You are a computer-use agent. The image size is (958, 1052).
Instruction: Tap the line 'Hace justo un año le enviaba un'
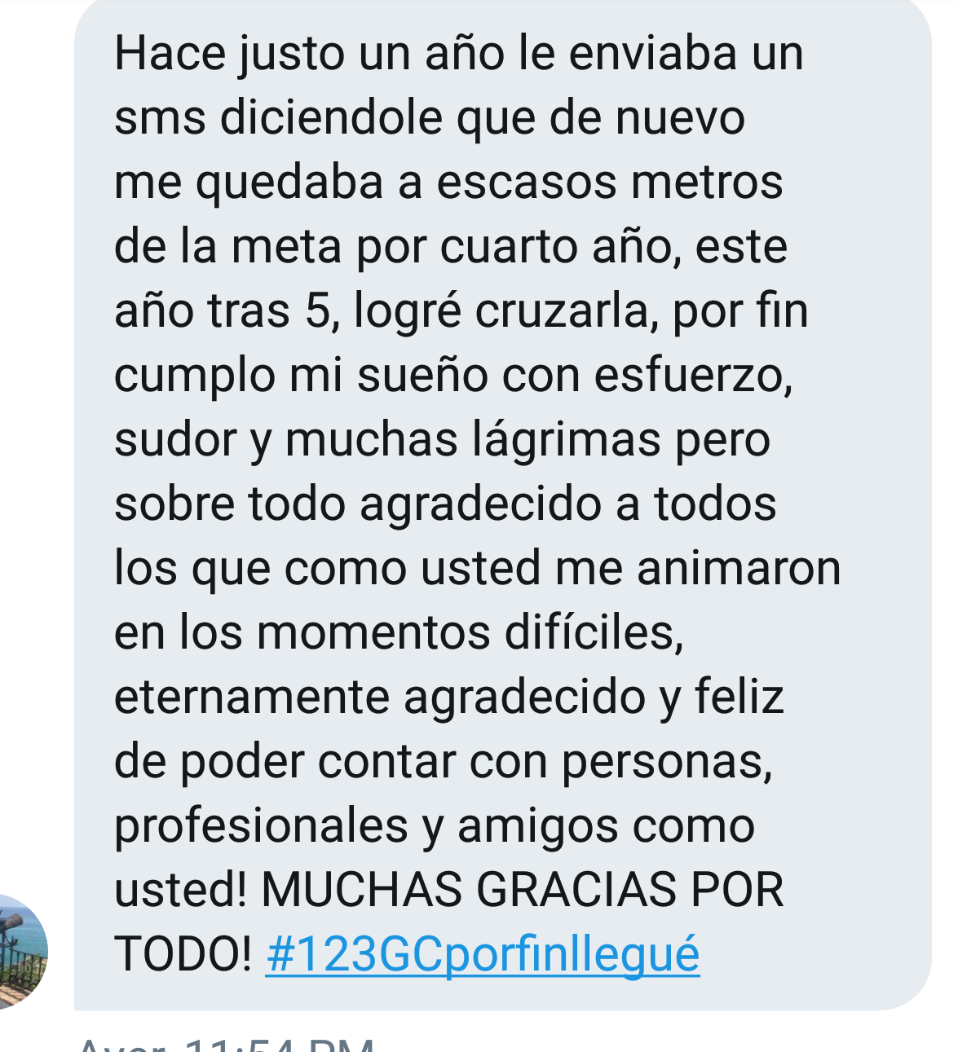[459, 55]
